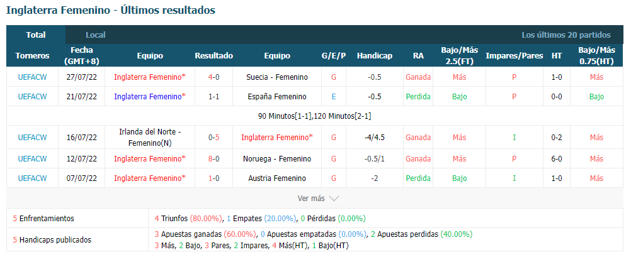631x257 pixels.
Task: Open UEFACW link for 07/07/22 match
Action: coord(32,178)
